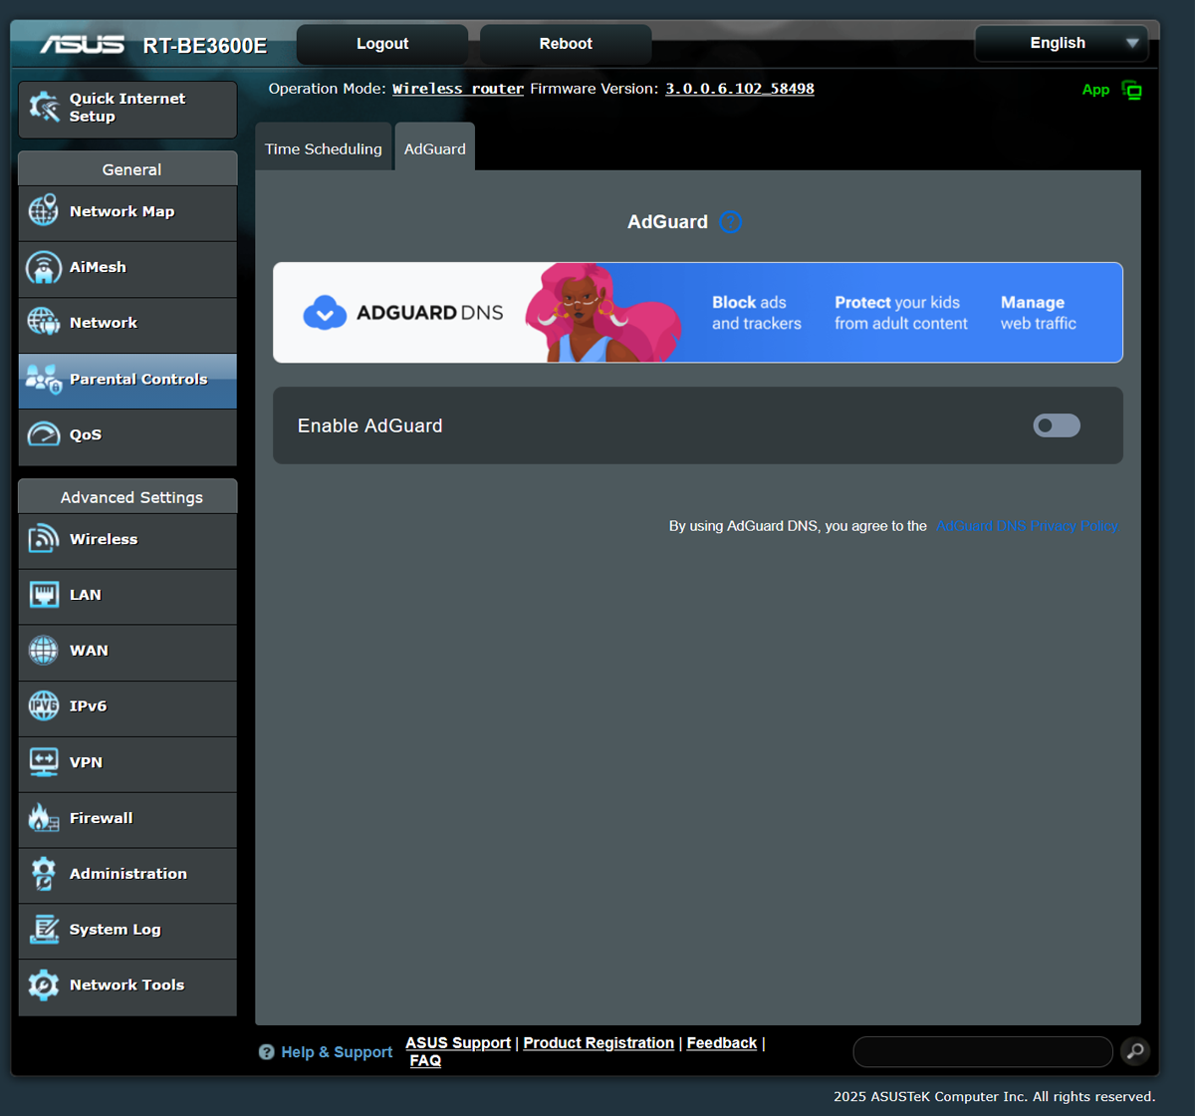Image resolution: width=1195 pixels, height=1116 pixels.
Task: Click the search magnifier button
Action: (1135, 1051)
